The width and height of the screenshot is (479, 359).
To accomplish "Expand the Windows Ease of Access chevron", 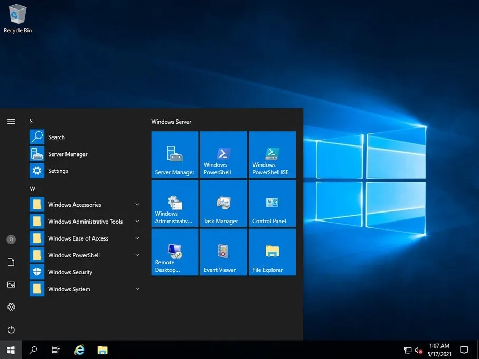I will pyautogui.click(x=137, y=238).
